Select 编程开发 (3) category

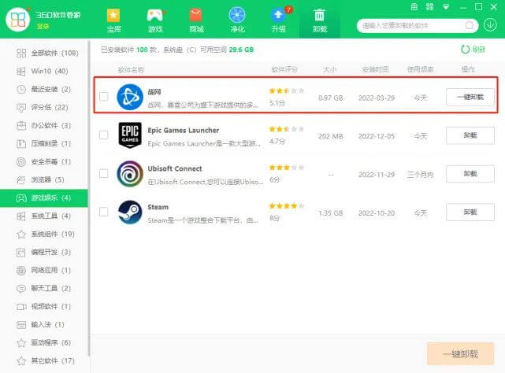[44, 252]
